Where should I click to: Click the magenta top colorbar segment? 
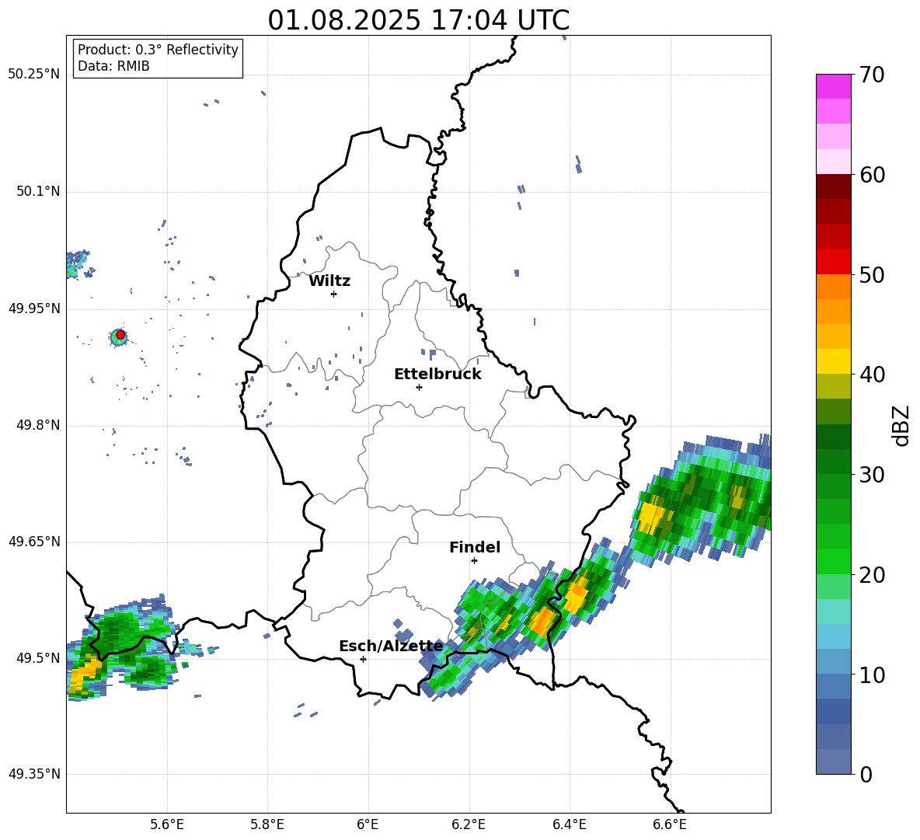(x=833, y=86)
